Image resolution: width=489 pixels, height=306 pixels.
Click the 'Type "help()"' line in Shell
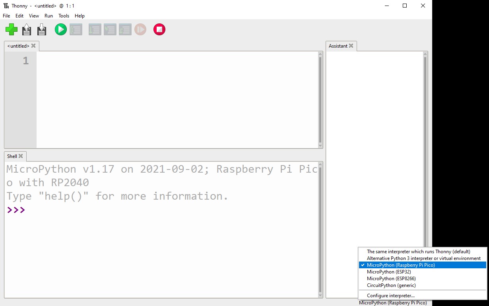tap(117, 196)
